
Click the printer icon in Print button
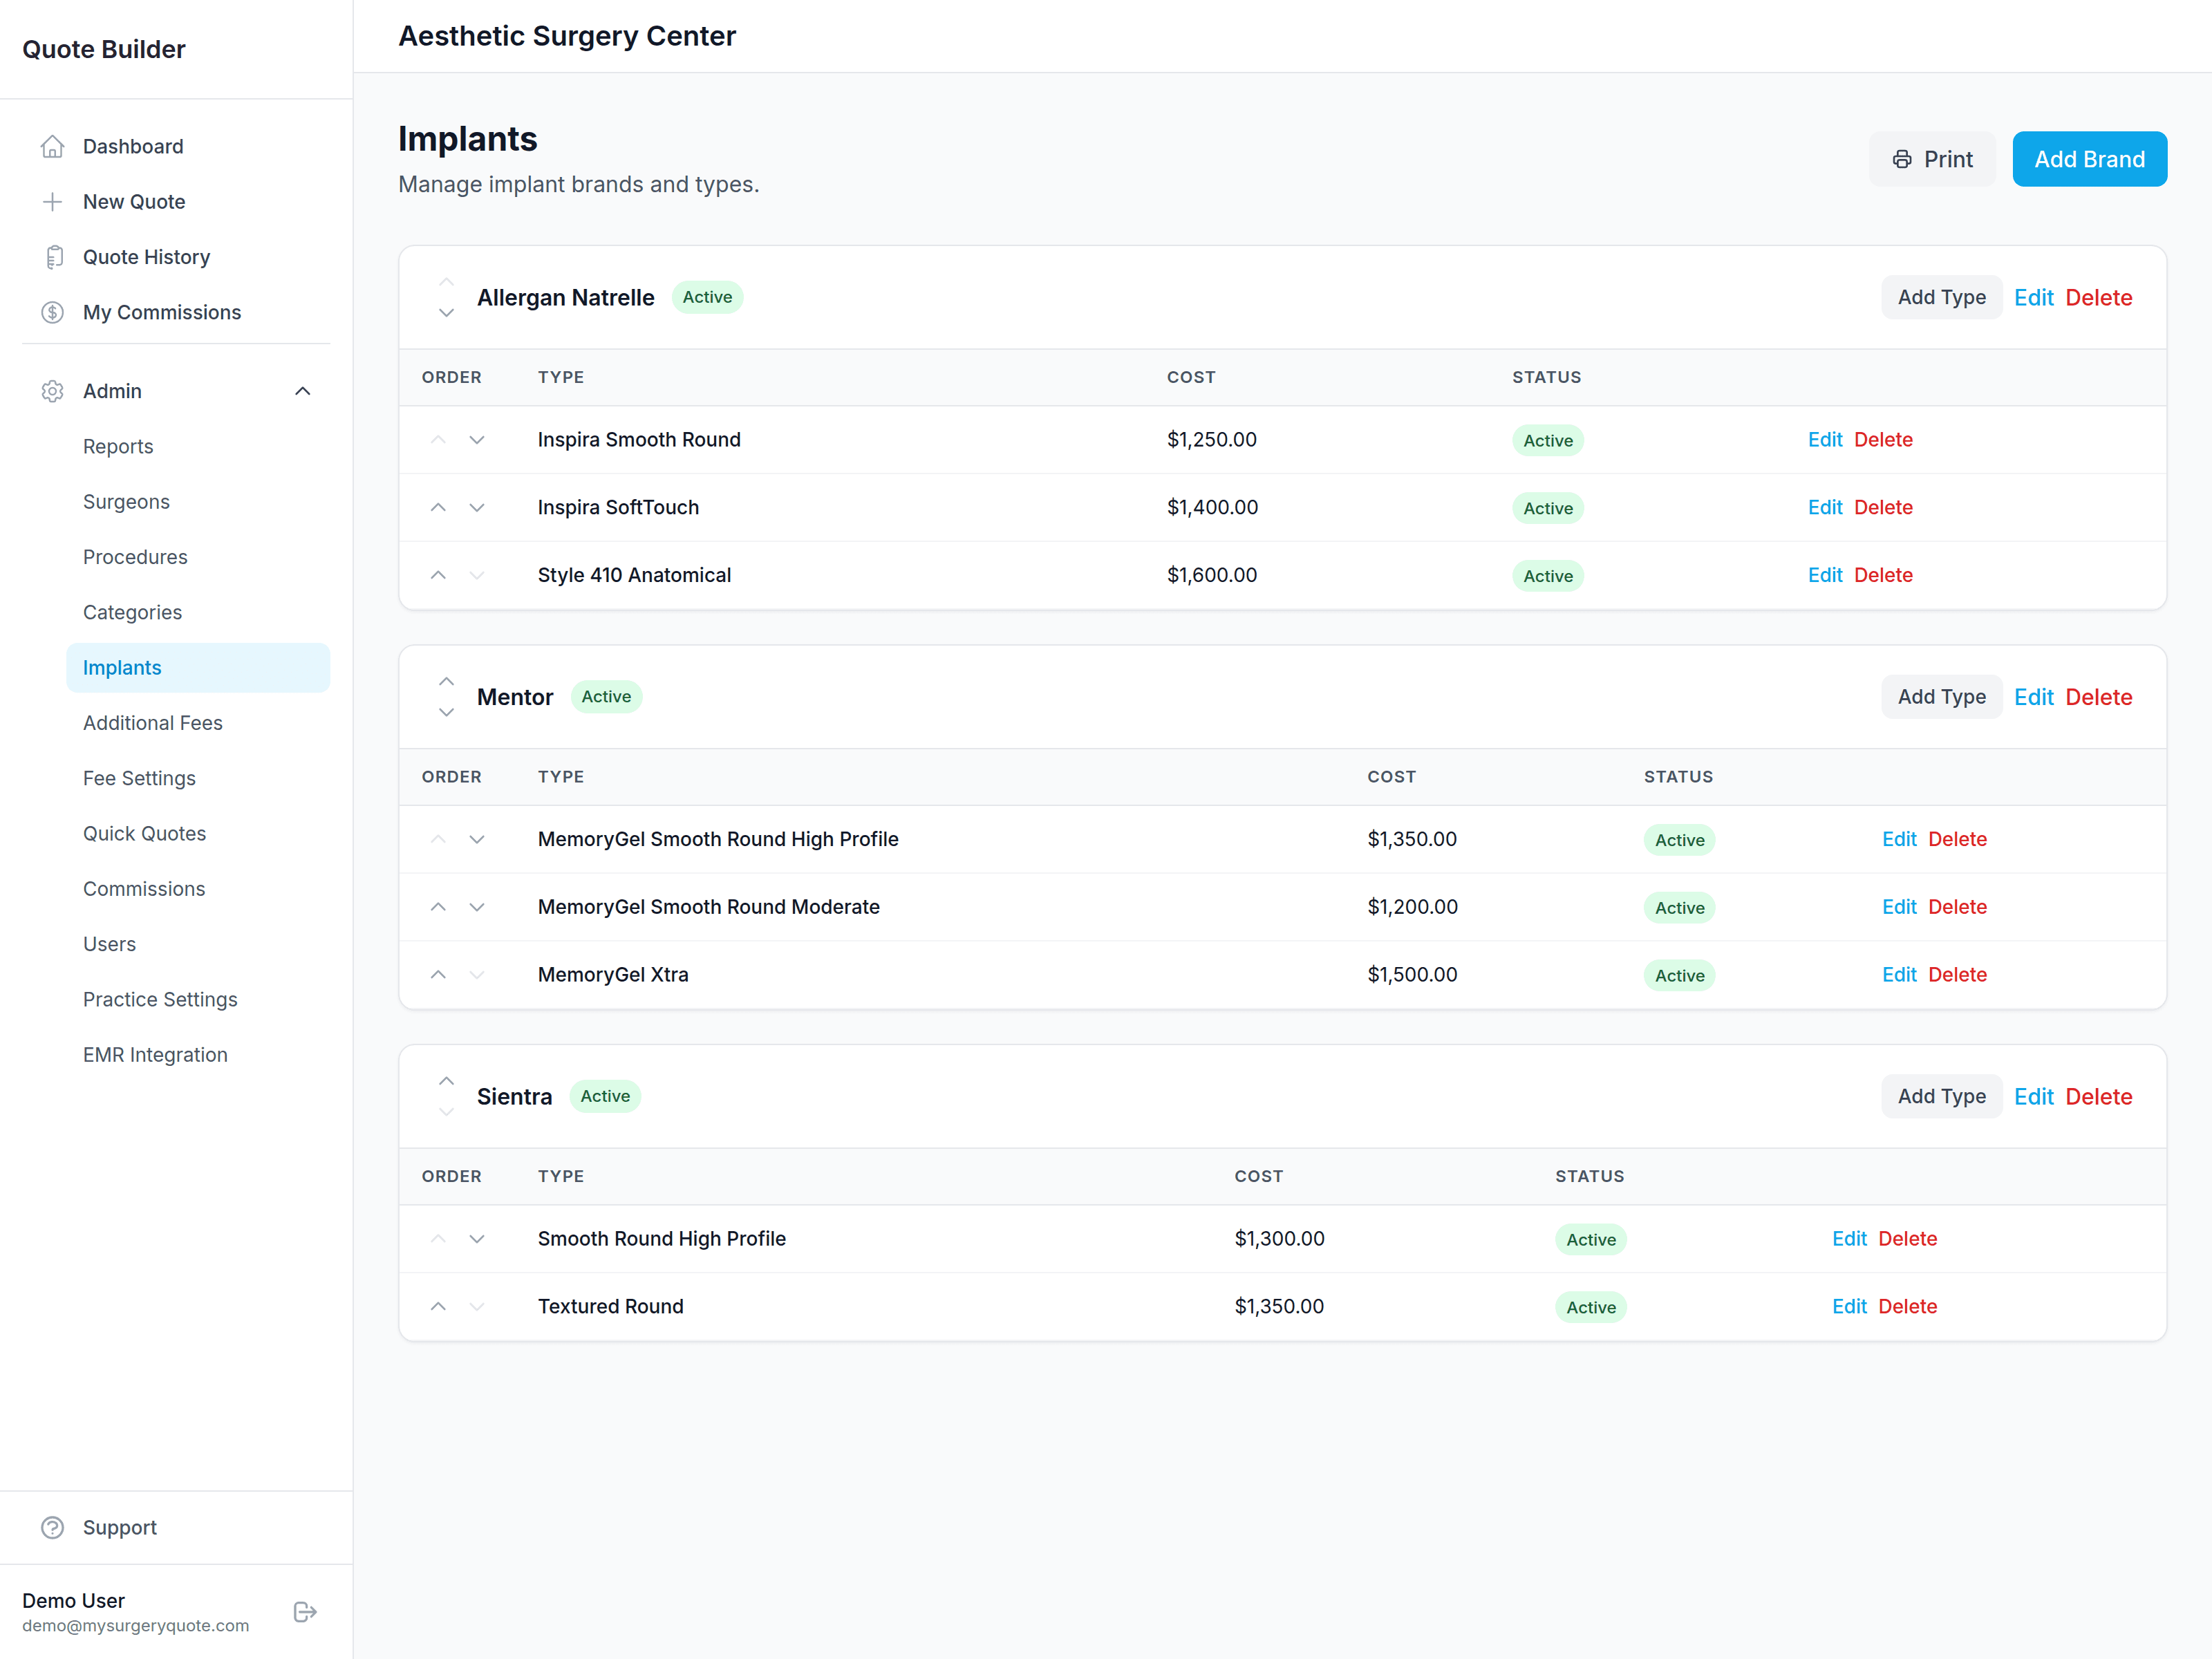click(1902, 159)
